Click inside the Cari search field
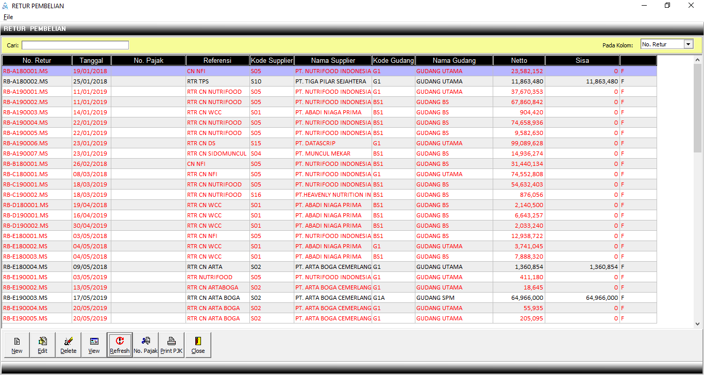Viewport: 704px width, 375px height. [x=75, y=45]
